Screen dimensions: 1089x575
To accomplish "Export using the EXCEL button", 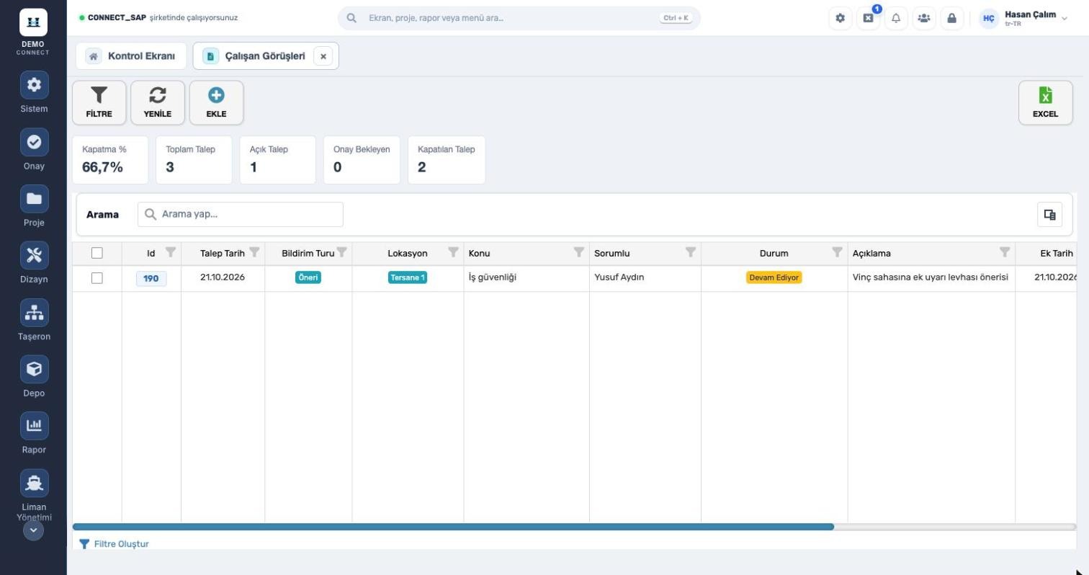I will pyautogui.click(x=1045, y=102).
